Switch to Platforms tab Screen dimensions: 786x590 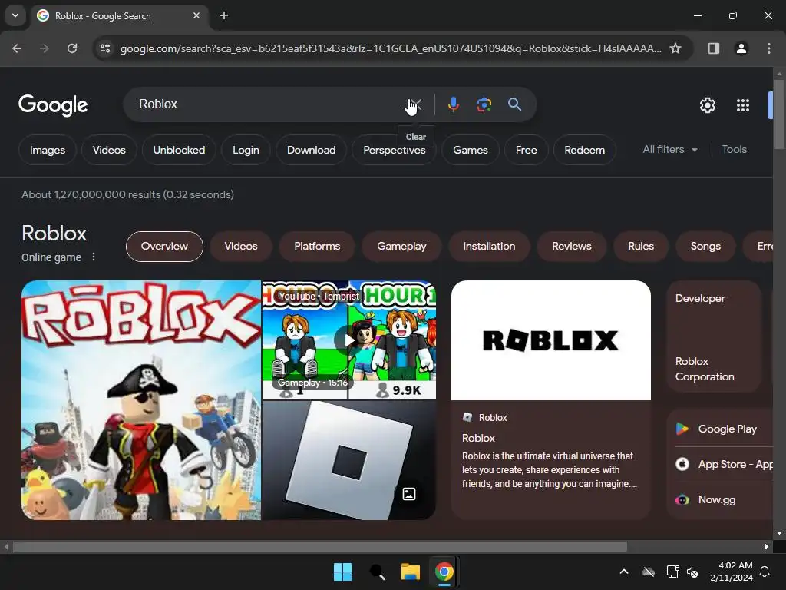click(x=317, y=247)
